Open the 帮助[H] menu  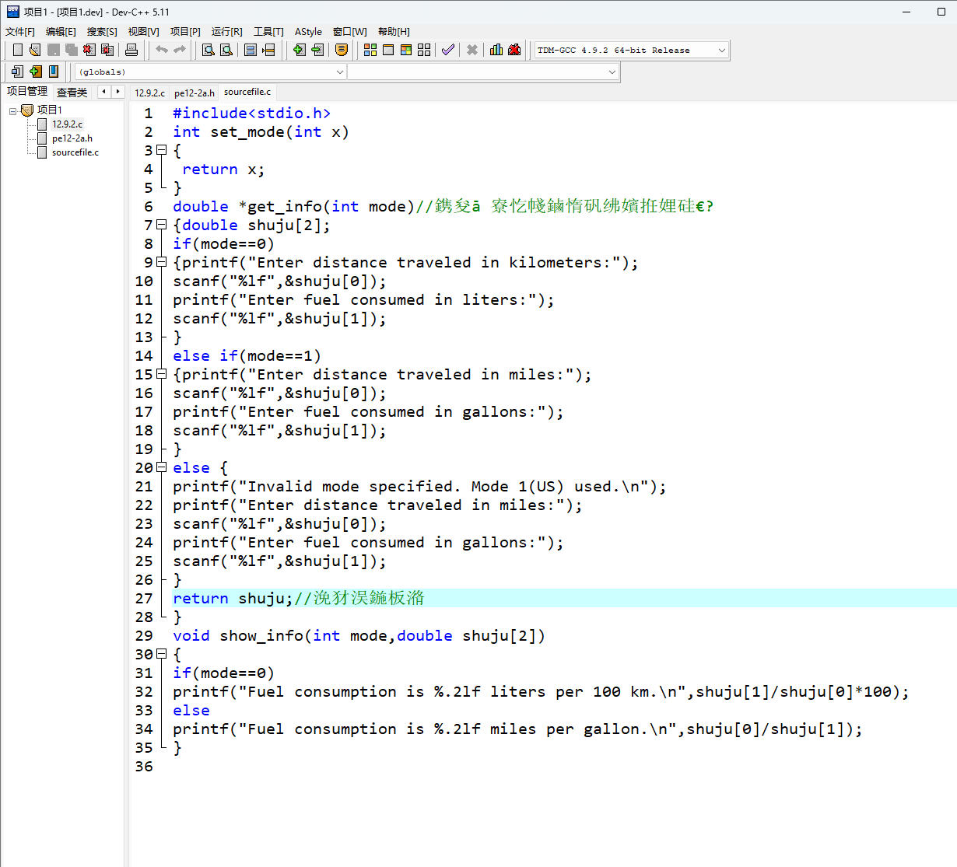coord(394,31)
